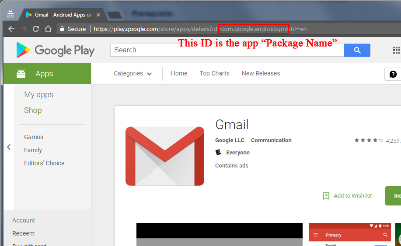Open the browser home page icon
The image size is (401, 246).
pos(48,29)
